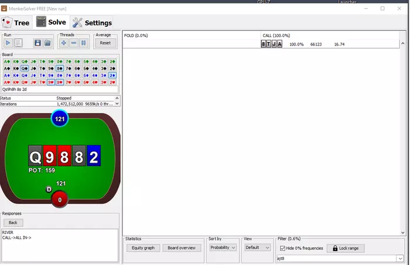This screenshot has height=265, width=410.
Task: Select the top player's 121 blue chip
Action: tap(60, 119)
